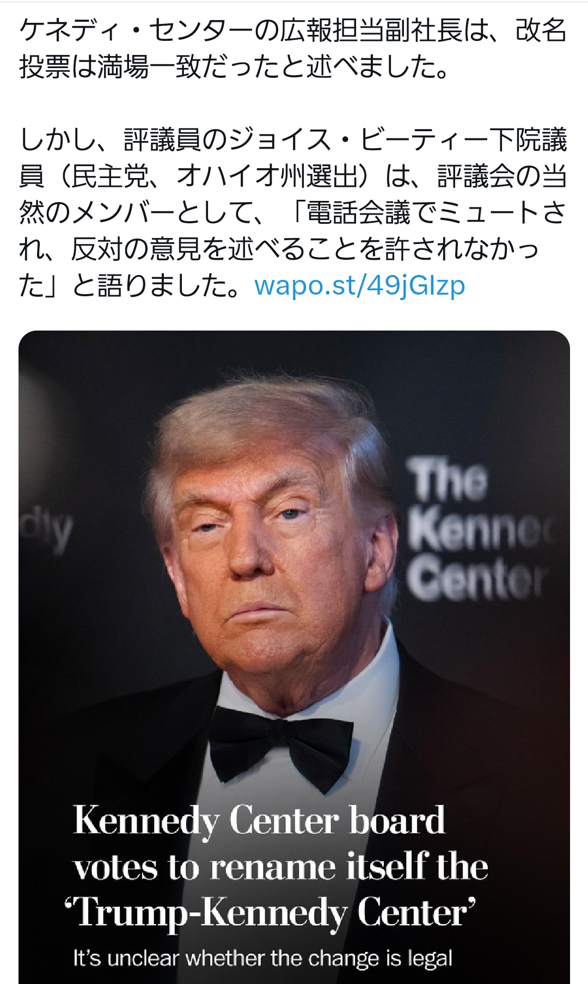The height and width of the screenshot is (984, 588).
Task: Tap the word 電話会議 in the quote
Action: point(358,212)
